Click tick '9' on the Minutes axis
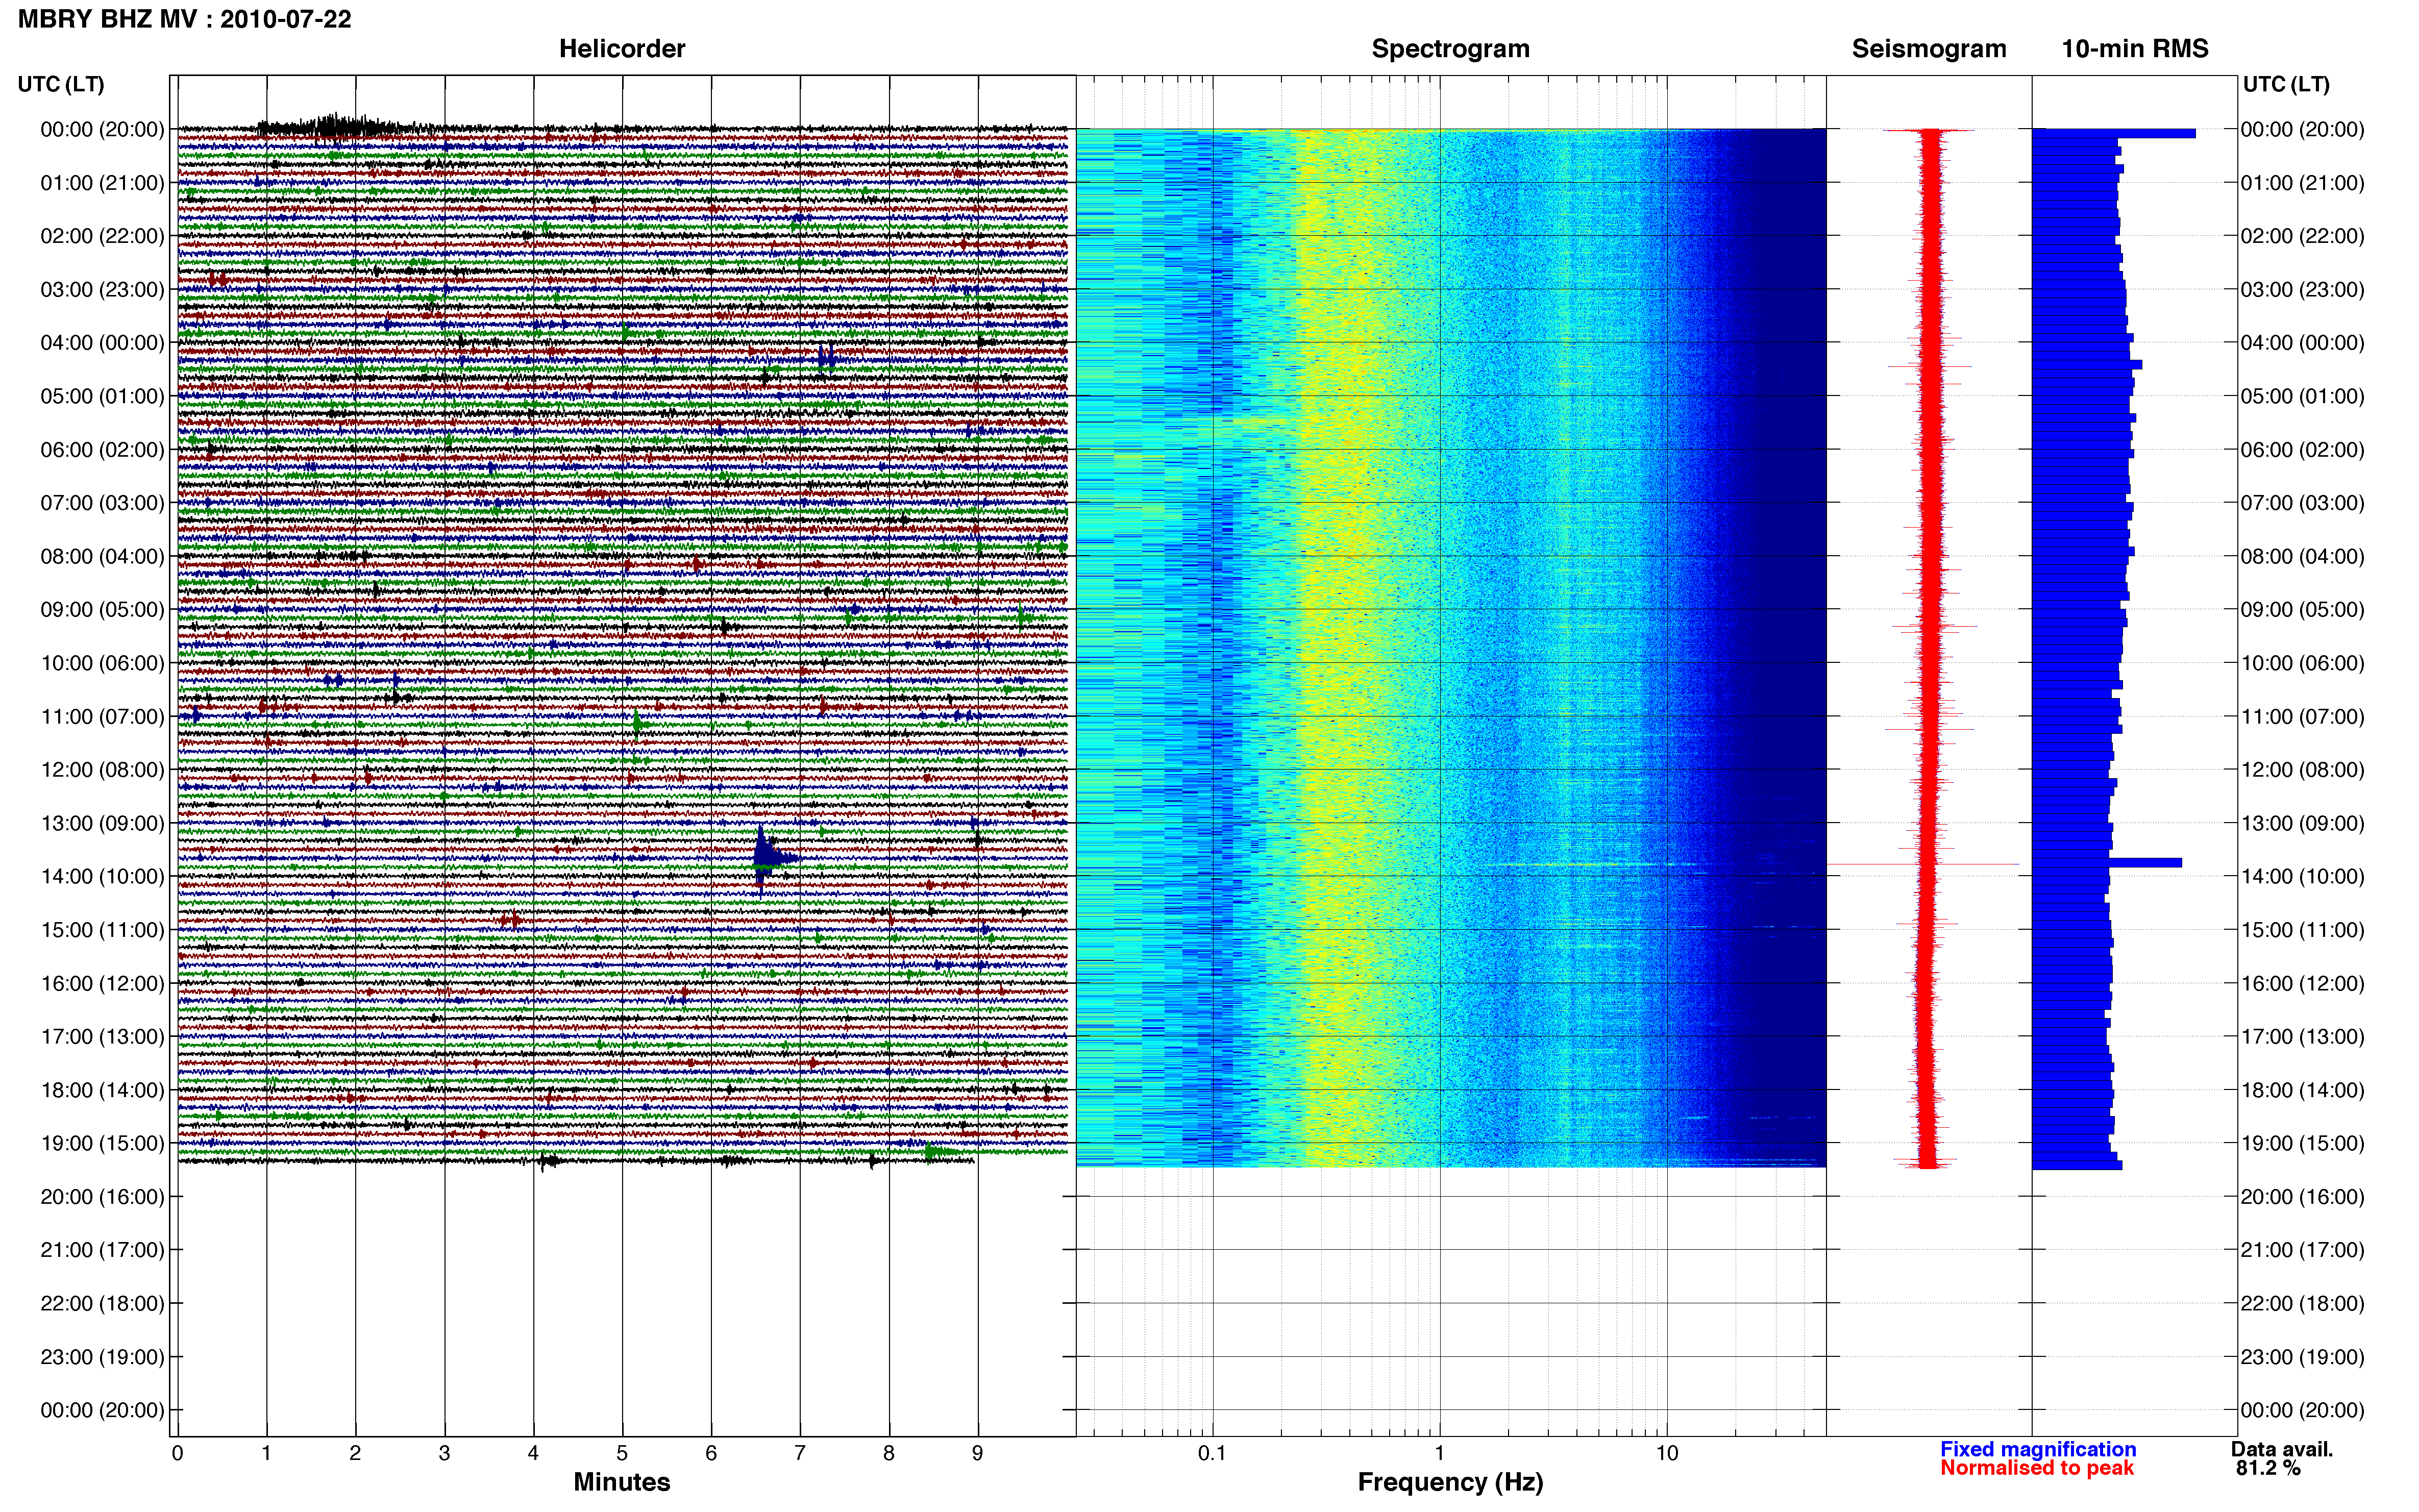This screenshot has height=1512, width=2419. pos(978,1454)
